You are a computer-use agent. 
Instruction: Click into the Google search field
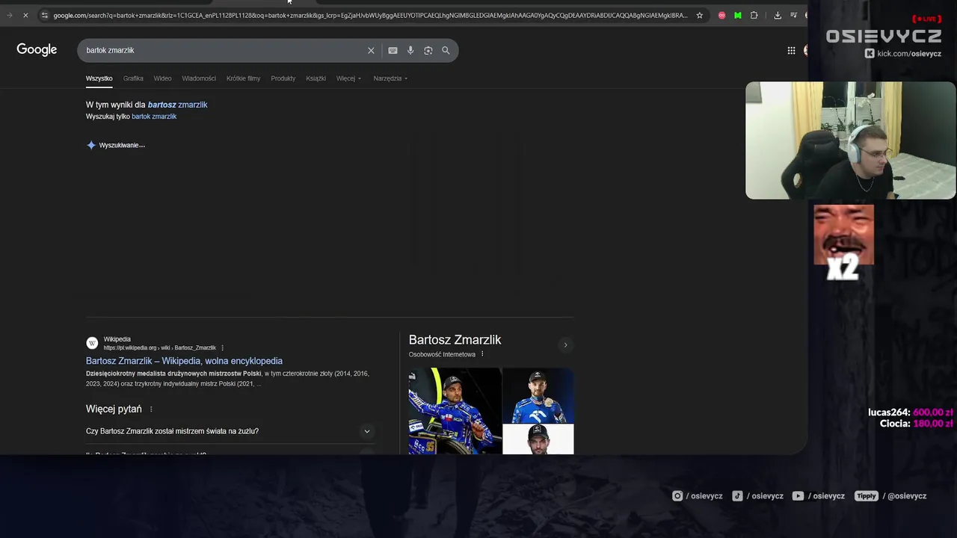point(224,50)
